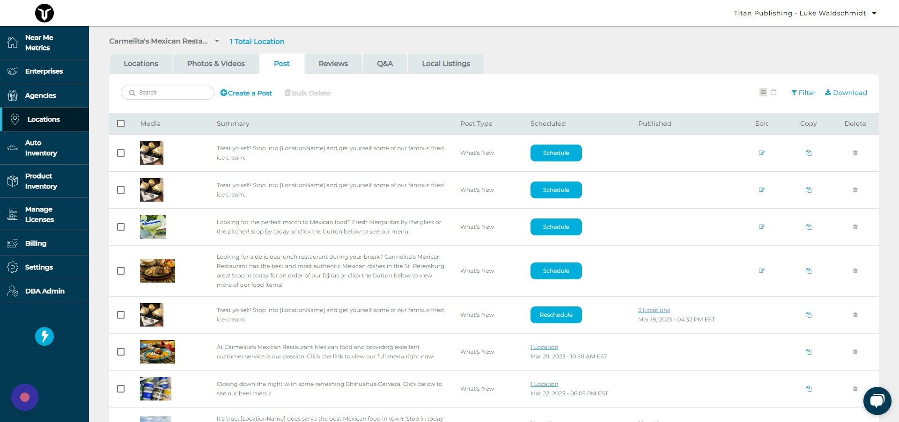Open Near Me Metrics in sidebar
This screenshot has height=422, width=899.
point(44,43)
